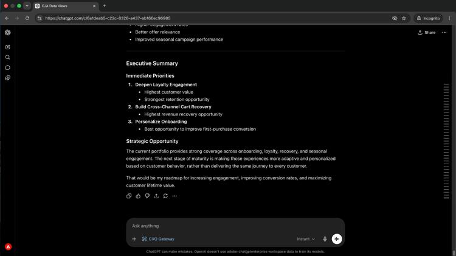Screen dimensions: 456x256
Task: Expand the Instant model dropdown
Action: click(x=306, y=239)
